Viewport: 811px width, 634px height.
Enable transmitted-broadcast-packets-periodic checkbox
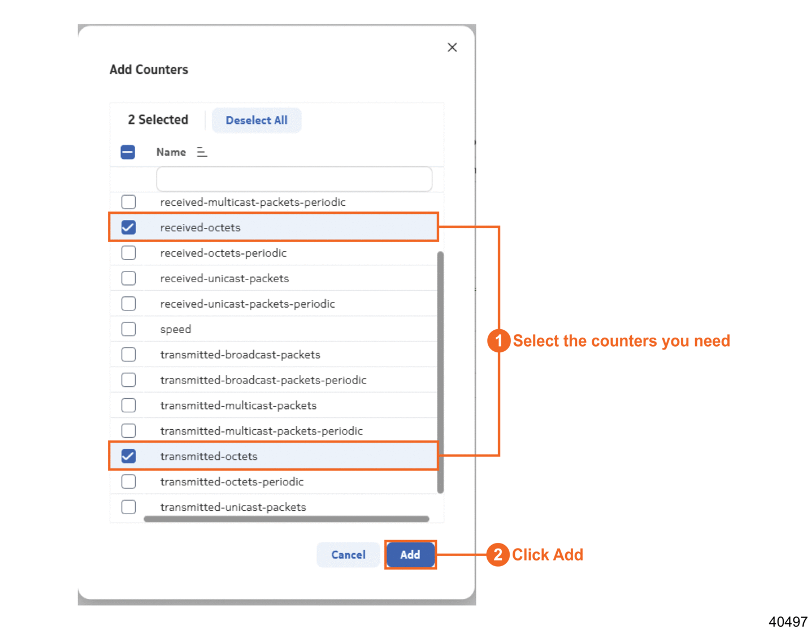point(129,380)
